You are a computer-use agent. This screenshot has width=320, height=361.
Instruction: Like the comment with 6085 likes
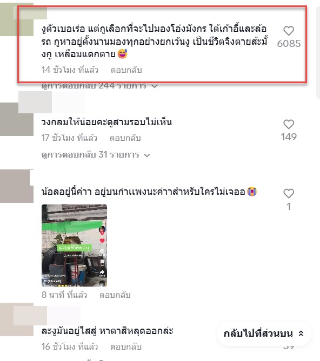(289, 31)
